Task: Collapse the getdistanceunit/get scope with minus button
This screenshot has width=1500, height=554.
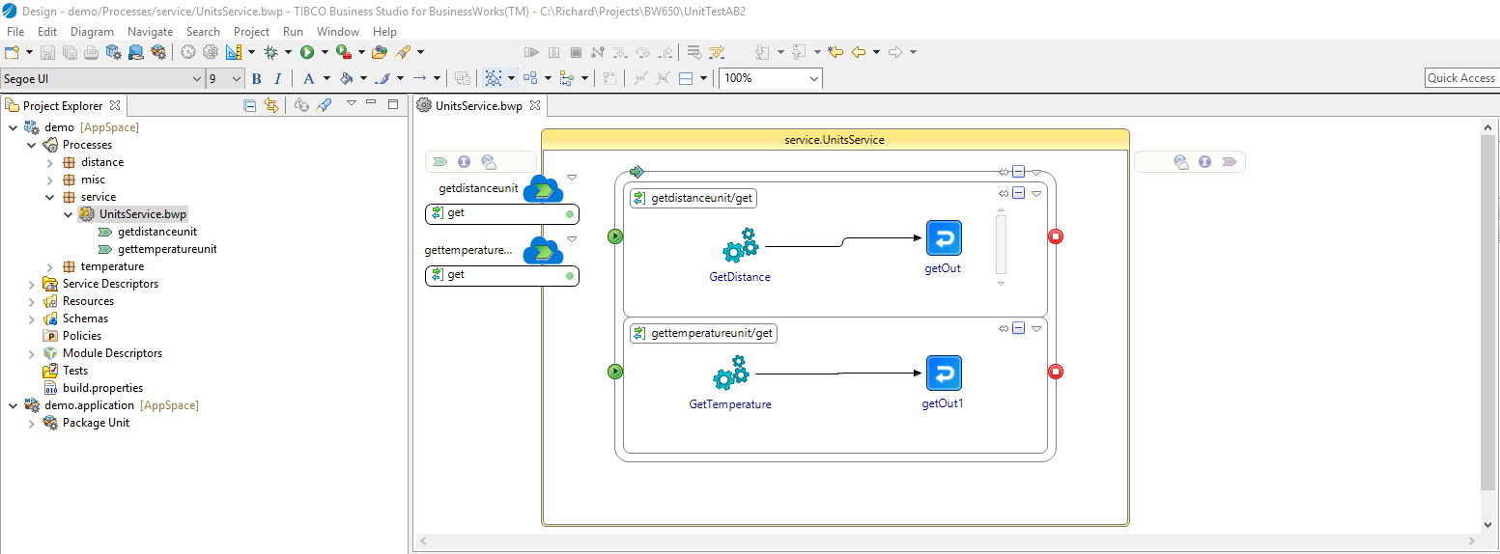Action: point(1018,193)
